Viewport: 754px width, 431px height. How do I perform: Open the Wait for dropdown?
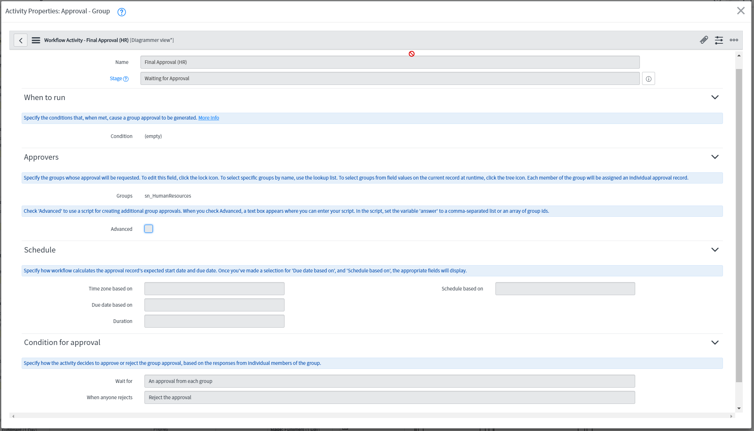pyautogui.click(x=390, y=381)
